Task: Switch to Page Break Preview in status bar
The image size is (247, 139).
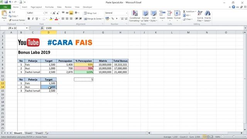Action: tap(211, 137)
